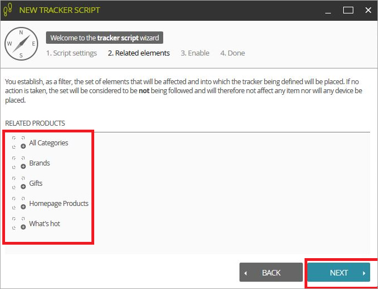Screen dimensions: 378x289
Task: Select the All Categories label
Action: [49, 143]
